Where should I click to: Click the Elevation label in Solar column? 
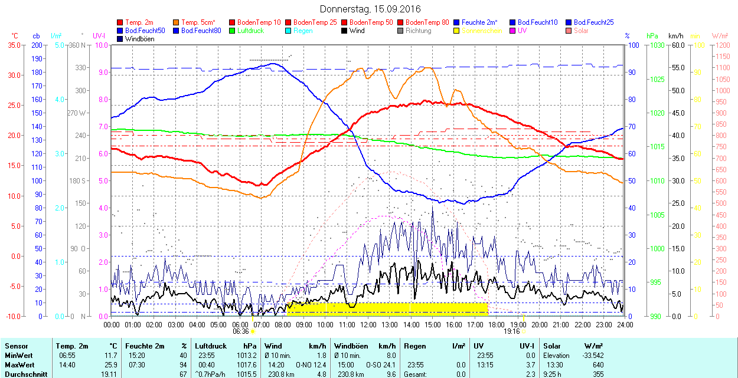[557, 356]
